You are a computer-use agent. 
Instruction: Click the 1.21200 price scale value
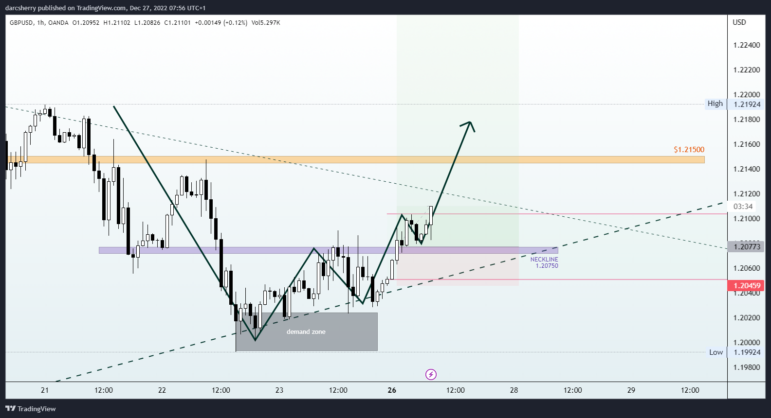[x=747, y=194]
